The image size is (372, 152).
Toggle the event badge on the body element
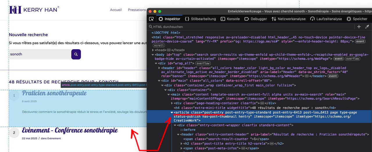pyautogui.click(x=339, y=59)
